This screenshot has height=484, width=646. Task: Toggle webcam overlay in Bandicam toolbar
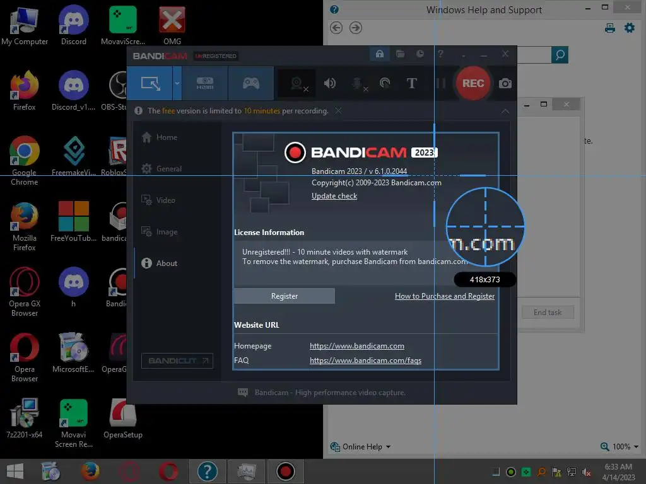click(x=298, y=84)
